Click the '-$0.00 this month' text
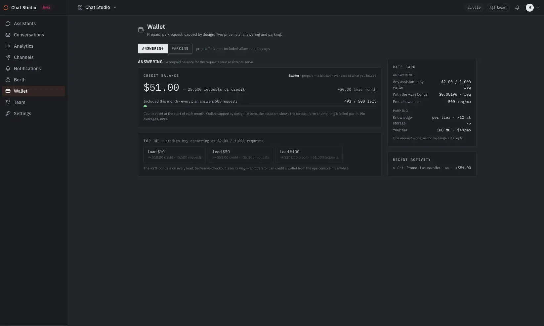Viewport: 544px width, 326px height. click(x=357, y=89)
